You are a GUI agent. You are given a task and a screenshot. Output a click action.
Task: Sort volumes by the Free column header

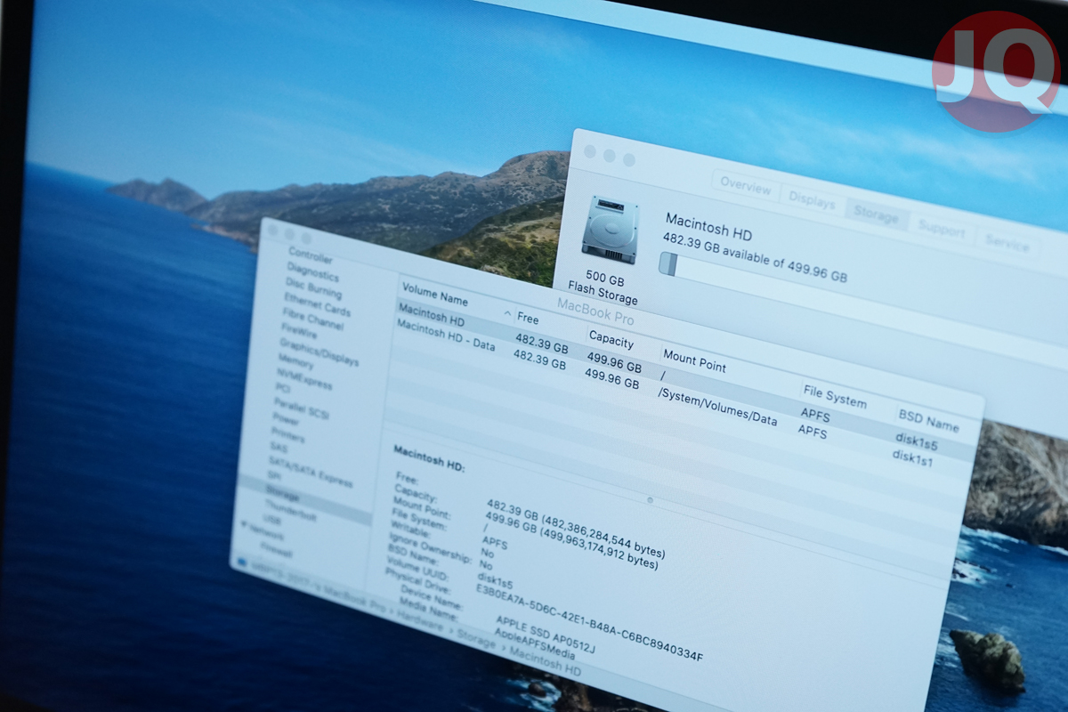tap(529, 319)
